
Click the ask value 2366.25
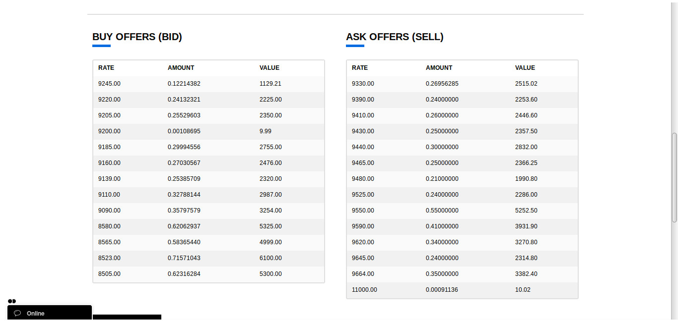526,163
